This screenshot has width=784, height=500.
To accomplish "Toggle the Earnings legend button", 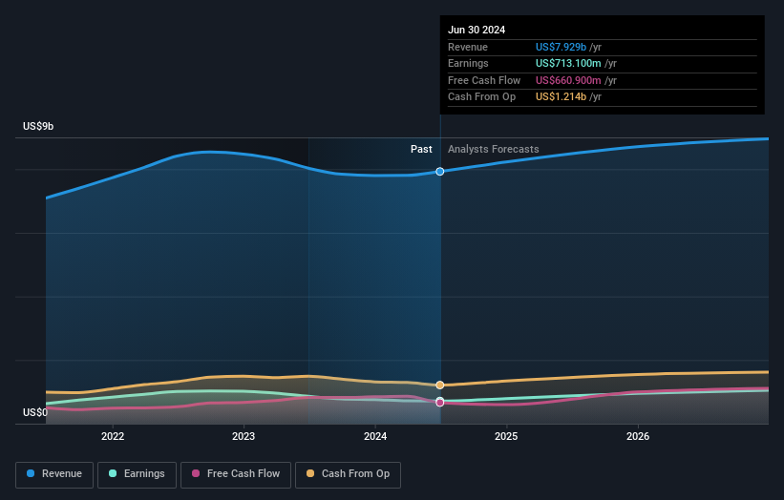I will coord(137,474).
